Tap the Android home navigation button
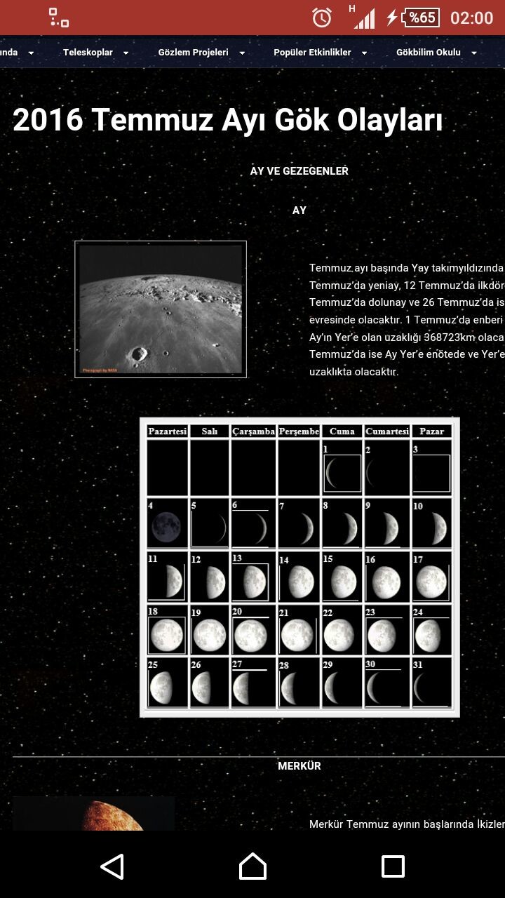The height and width of the screenshot is (898, 505). (x=252, y=866)
